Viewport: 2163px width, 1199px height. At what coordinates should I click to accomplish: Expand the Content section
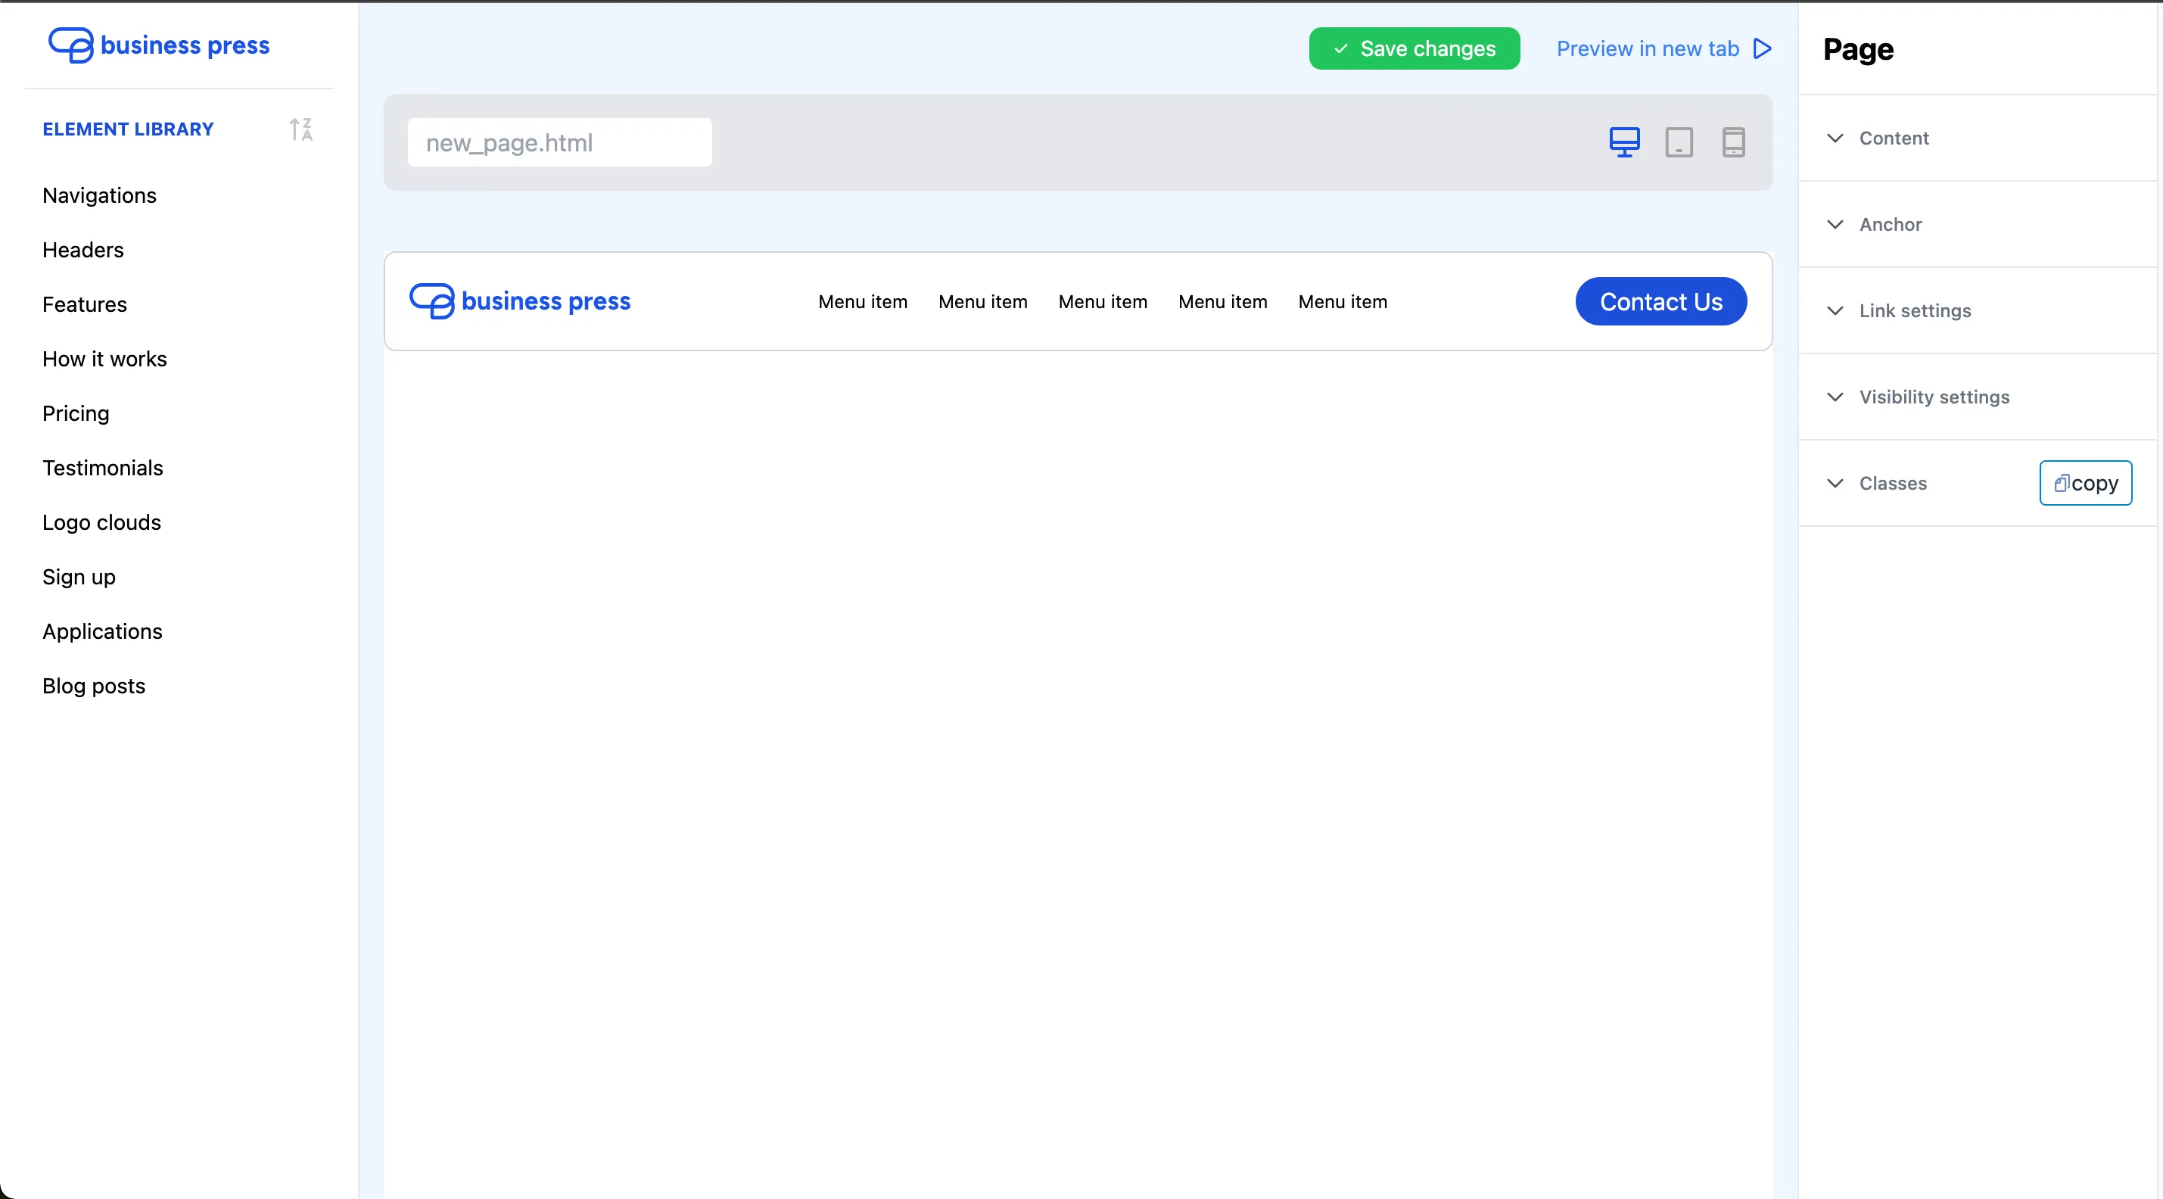1894,138
